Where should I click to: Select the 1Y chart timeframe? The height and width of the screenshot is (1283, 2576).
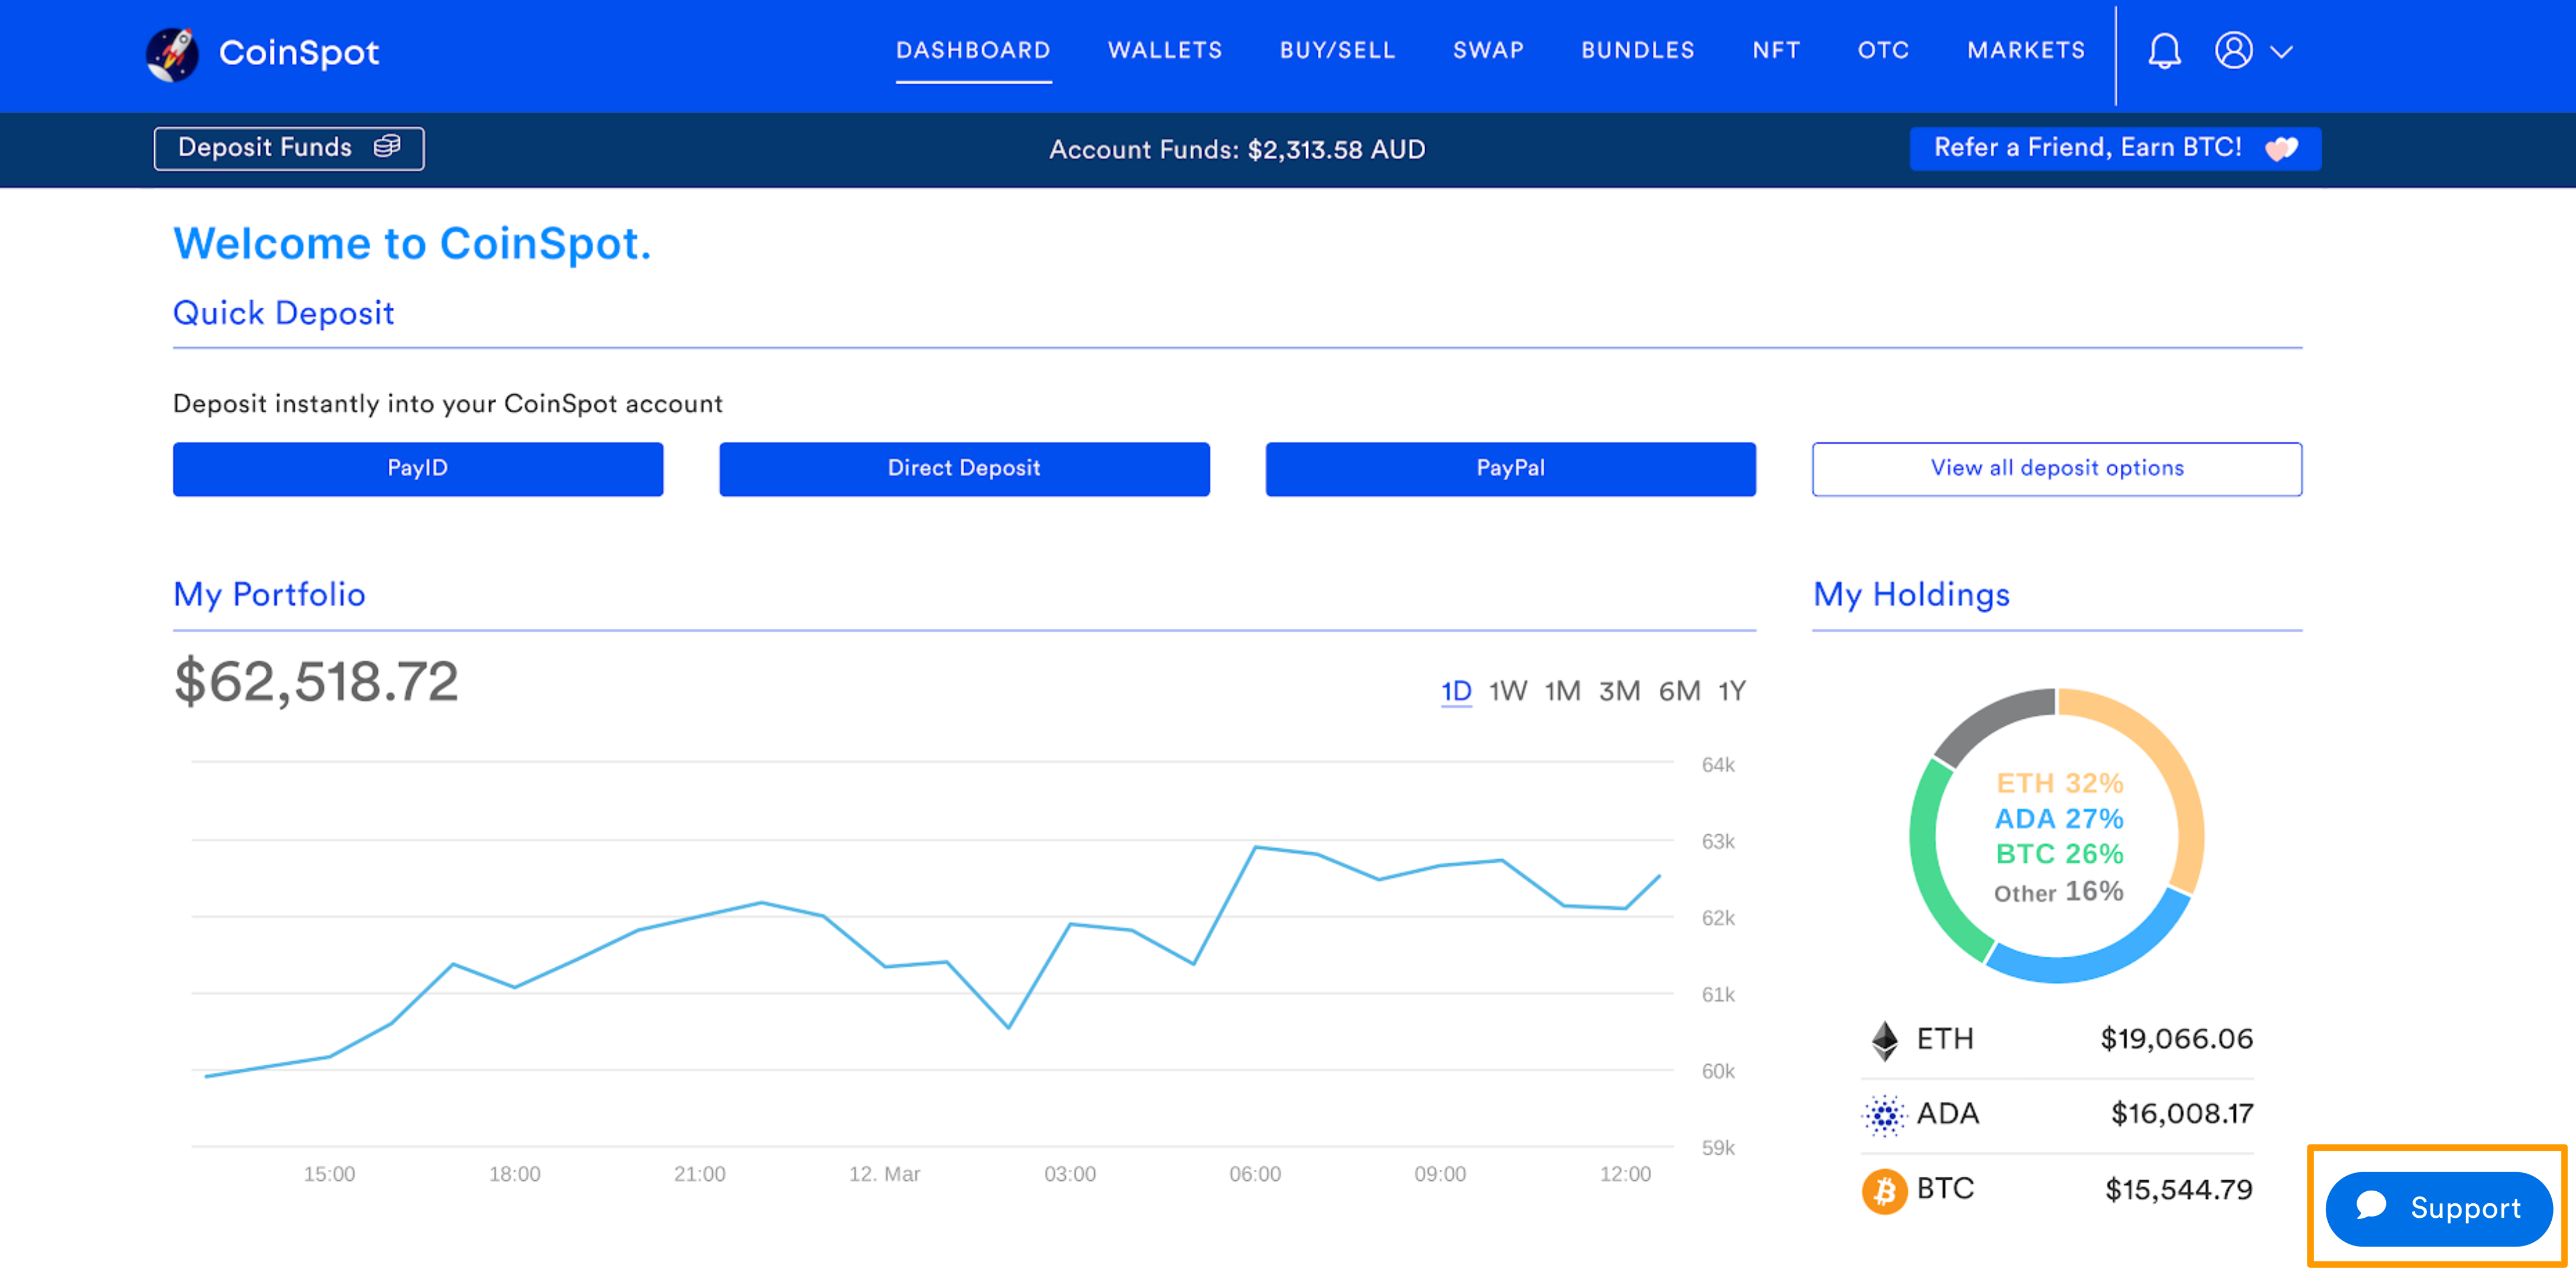(1732, 691)
